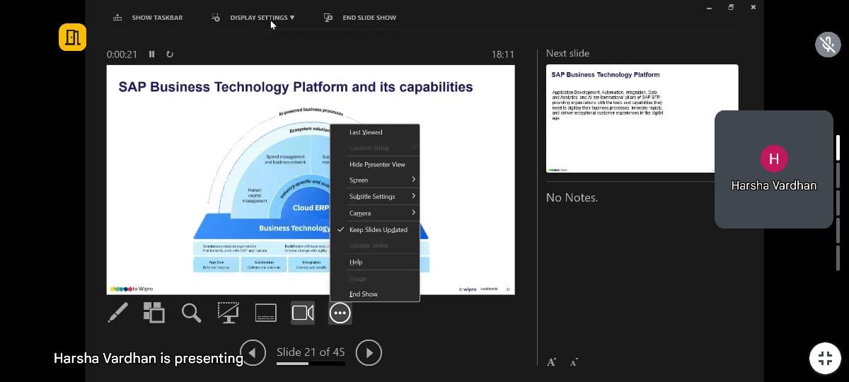The height and width of the screenshot is (382, 849).
Task: Click the yellow door leave-call icon
Action: coord(72,37)
